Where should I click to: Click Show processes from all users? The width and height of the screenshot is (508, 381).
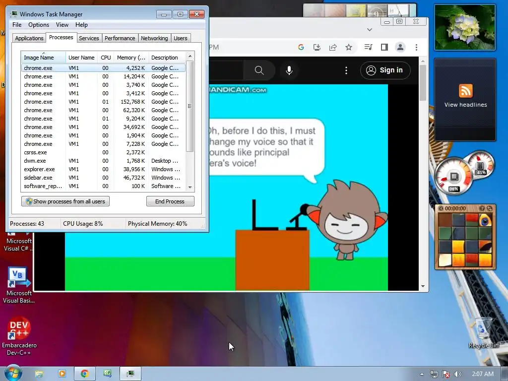click(65, 201)
